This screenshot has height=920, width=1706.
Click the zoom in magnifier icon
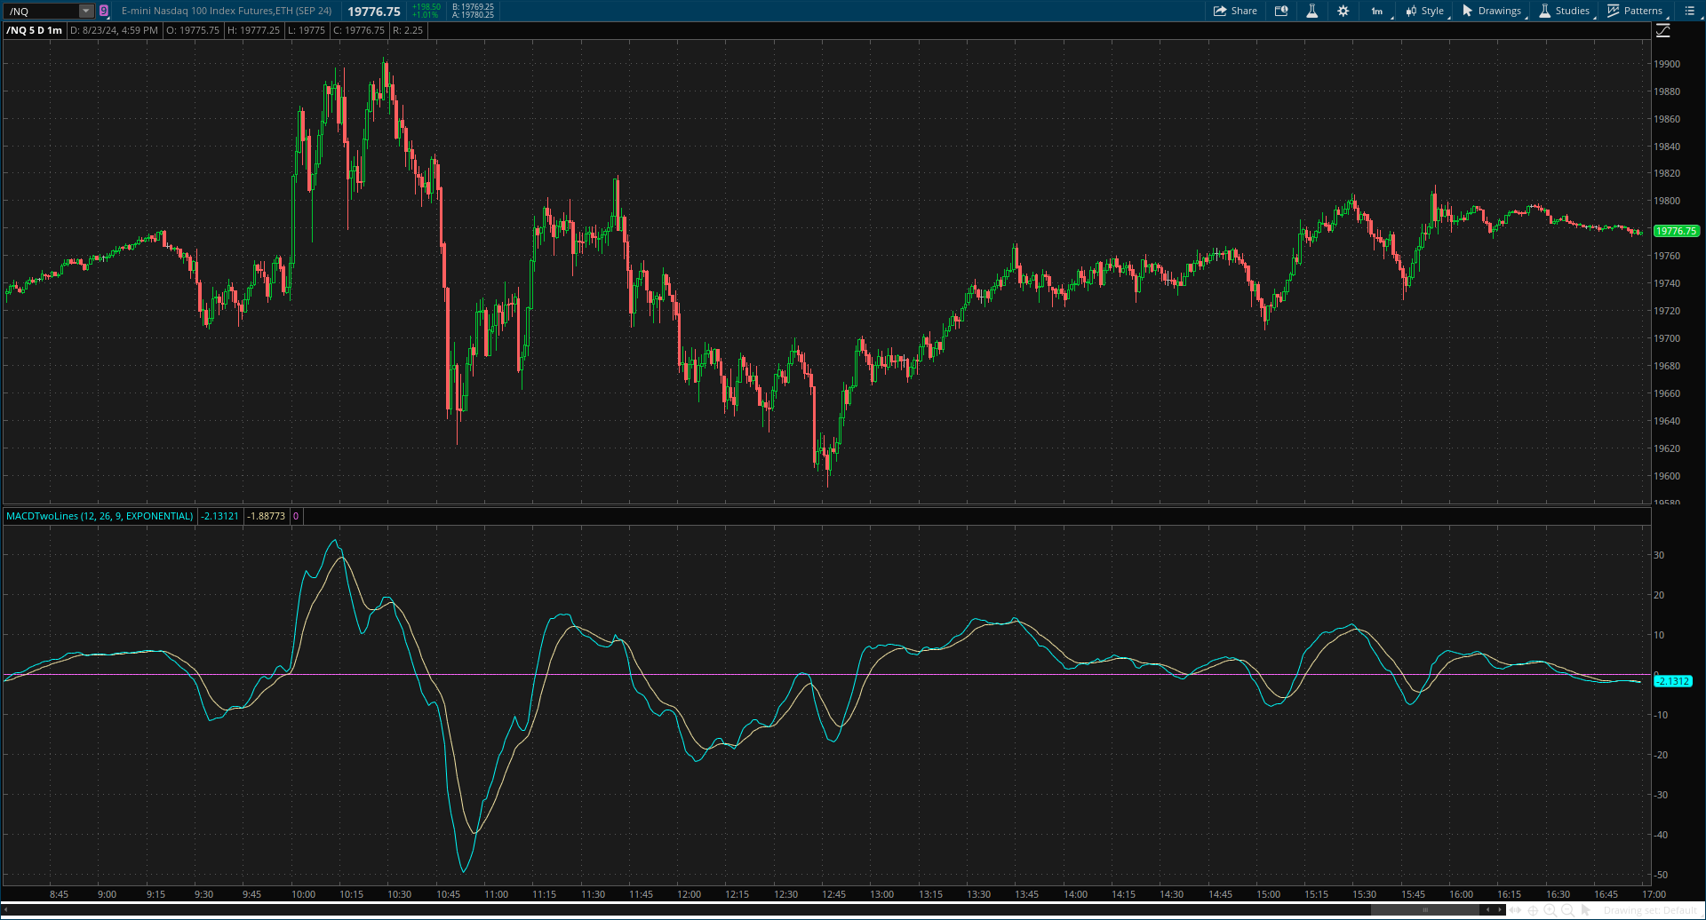click(x=1551, y=910)
